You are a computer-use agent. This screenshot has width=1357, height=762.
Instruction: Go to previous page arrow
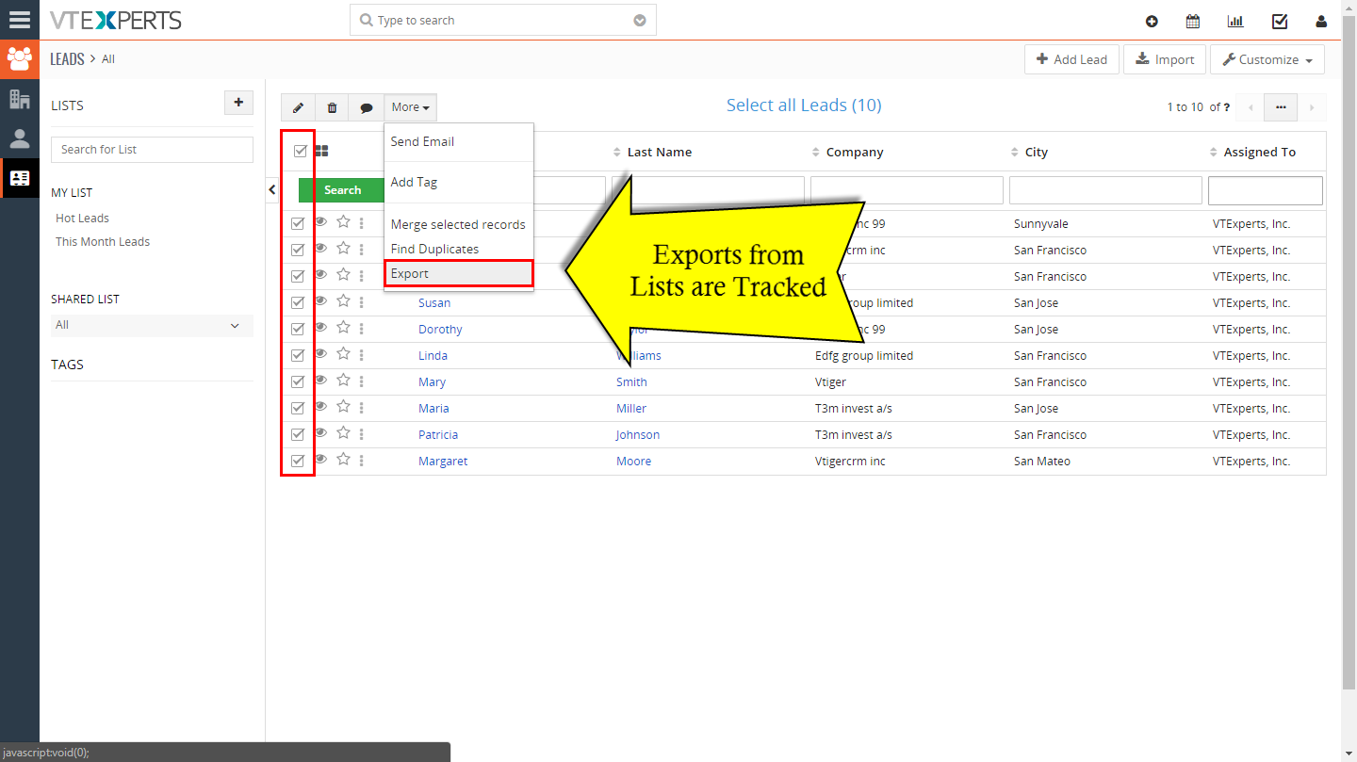pos(1251,107)
